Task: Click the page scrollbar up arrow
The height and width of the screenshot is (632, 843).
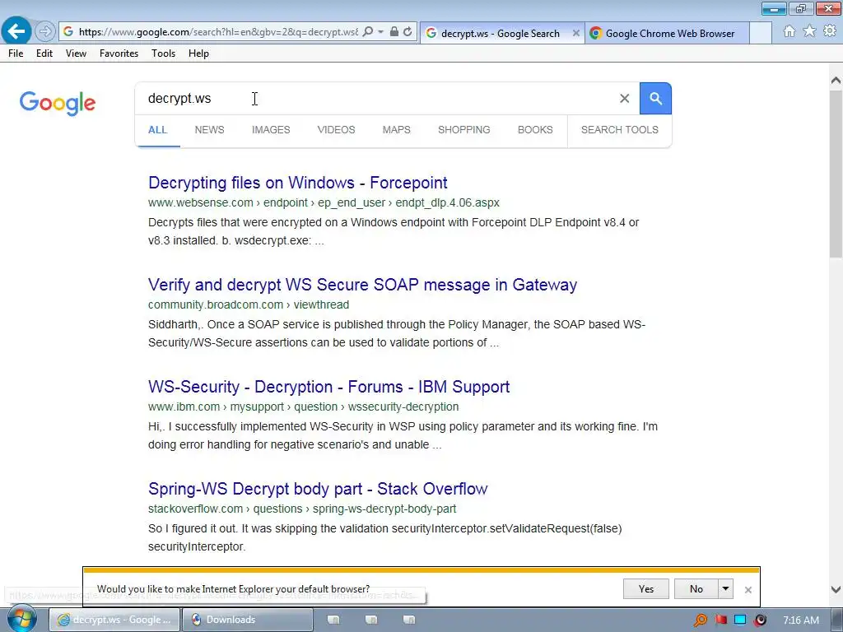Action: pyautogui.click(x=836, y=81)
